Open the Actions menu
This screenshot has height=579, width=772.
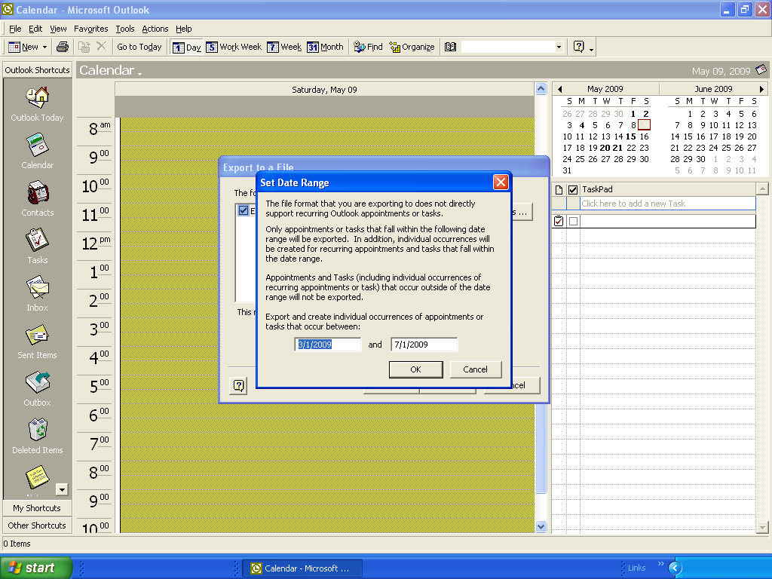[155, 29]
